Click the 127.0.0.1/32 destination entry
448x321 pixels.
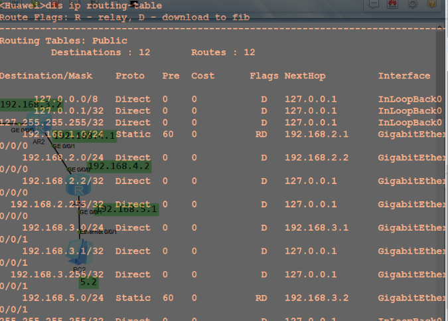[69, 111]
